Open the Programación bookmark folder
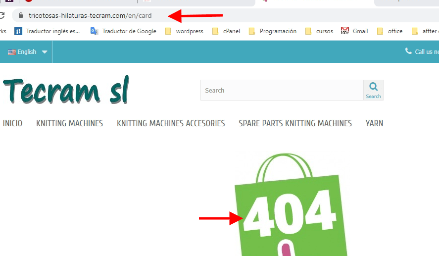 273,31
